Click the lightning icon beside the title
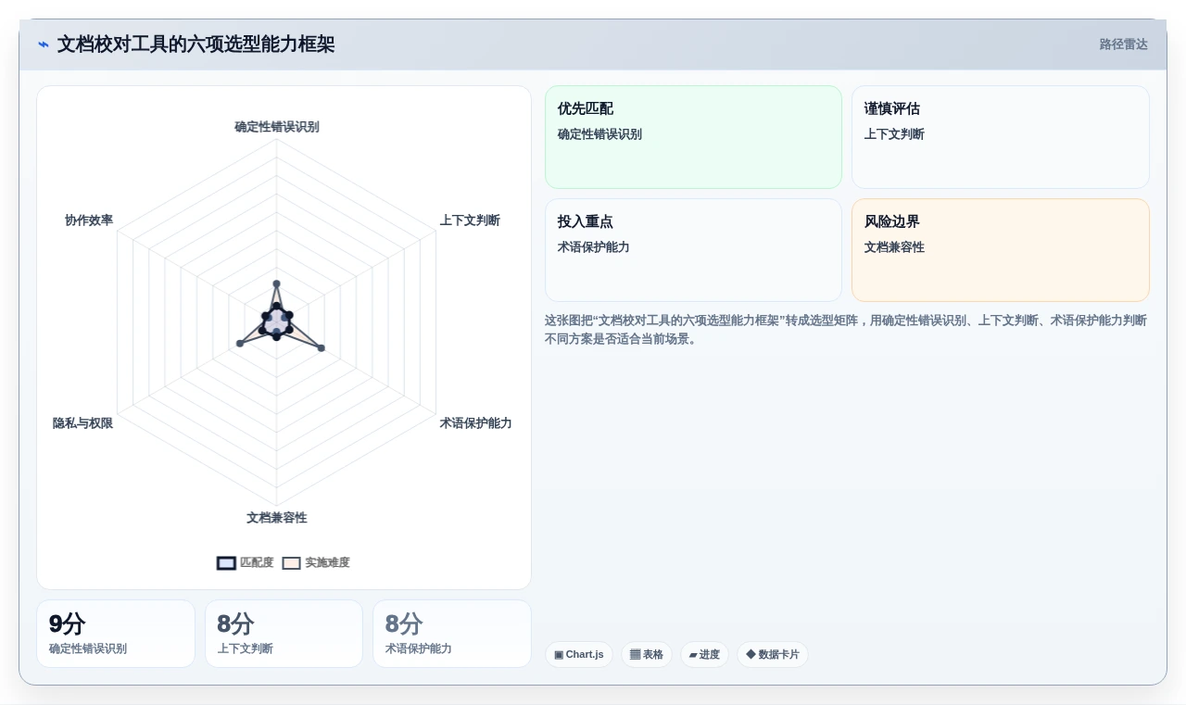Screen dimensions: 1186x705 pyautogui.click(x=44, y=44)
